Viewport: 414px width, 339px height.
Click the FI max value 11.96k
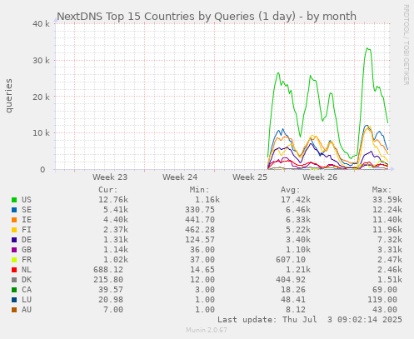[387, 230]
